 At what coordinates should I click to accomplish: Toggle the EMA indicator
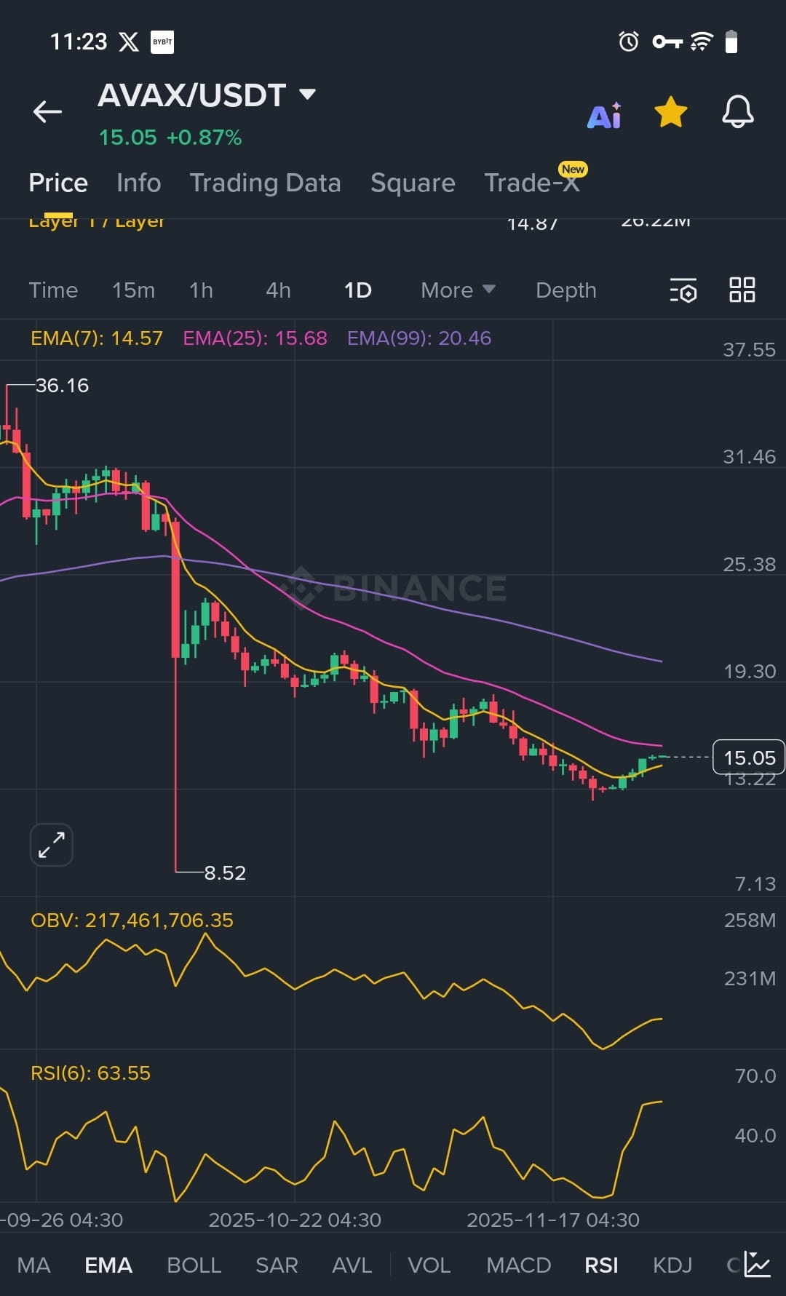[x=108, y=1265]
